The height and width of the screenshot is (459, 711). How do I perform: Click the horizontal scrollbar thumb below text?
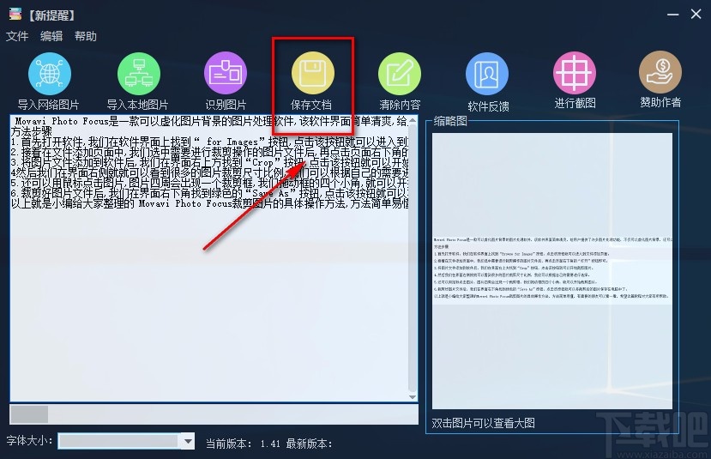[x=29, y=414]
